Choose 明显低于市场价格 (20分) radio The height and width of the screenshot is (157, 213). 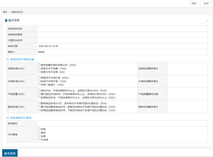(39, 78)
